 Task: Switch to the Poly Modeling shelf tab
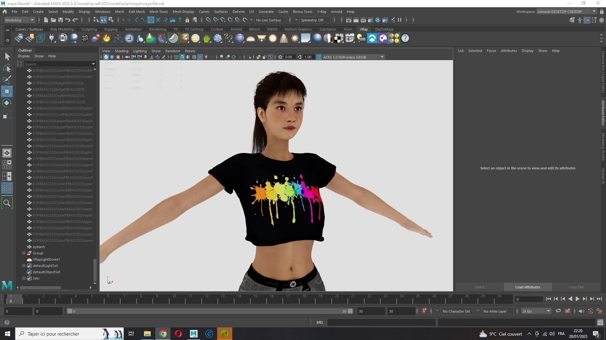pos(62,29)
